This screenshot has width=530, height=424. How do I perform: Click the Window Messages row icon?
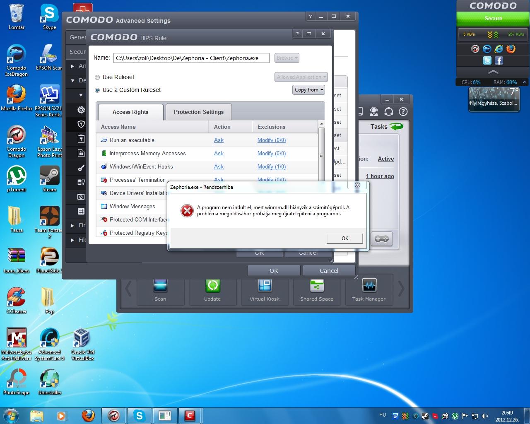click(x=104, y=206)
